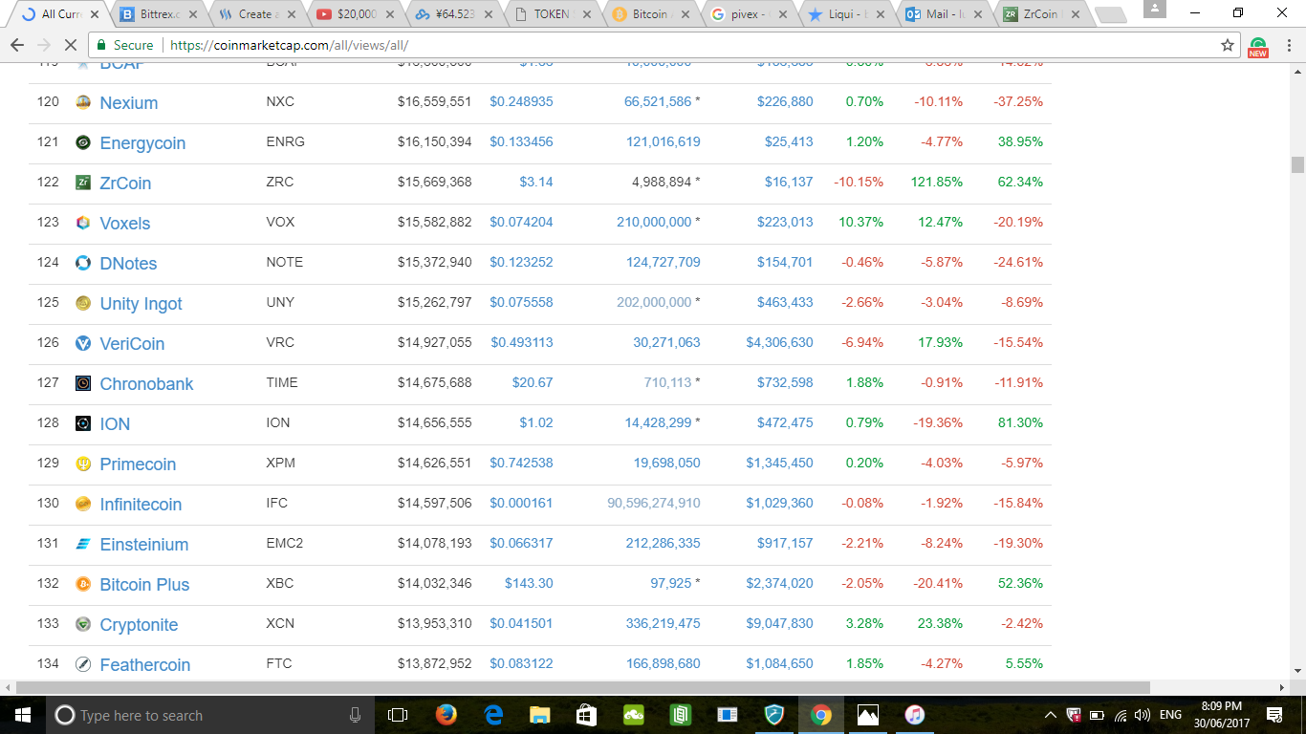1306x734 pixels.
Task: Open iTunes from the taskbar
Action: coord(915,714)
